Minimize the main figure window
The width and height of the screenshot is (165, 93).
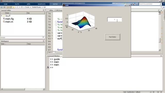[125, 5]
